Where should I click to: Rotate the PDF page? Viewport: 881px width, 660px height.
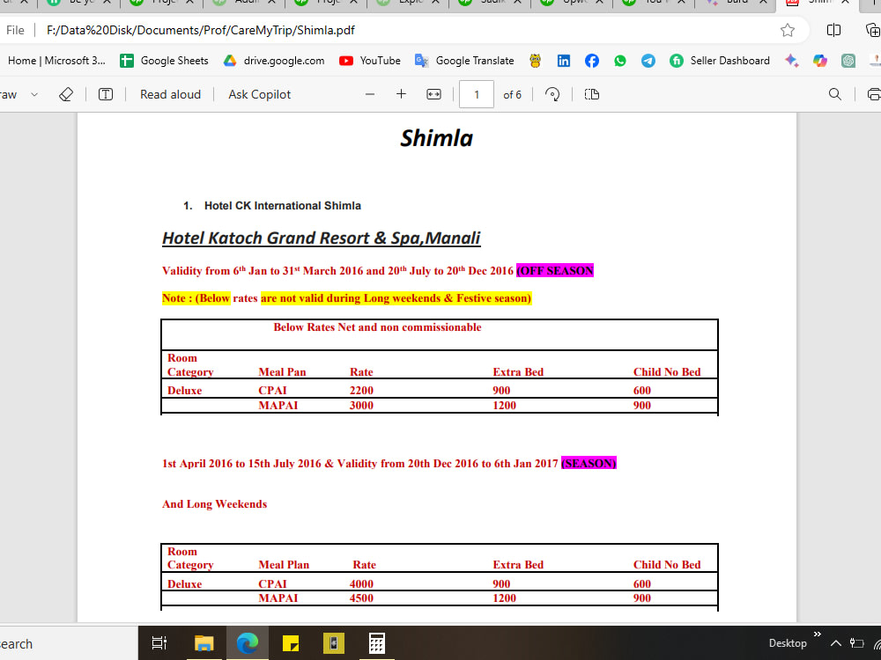tap(552, 94)
